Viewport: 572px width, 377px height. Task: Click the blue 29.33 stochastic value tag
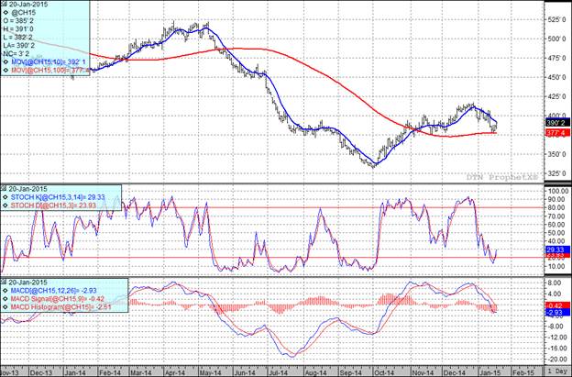tap(557, 250)
